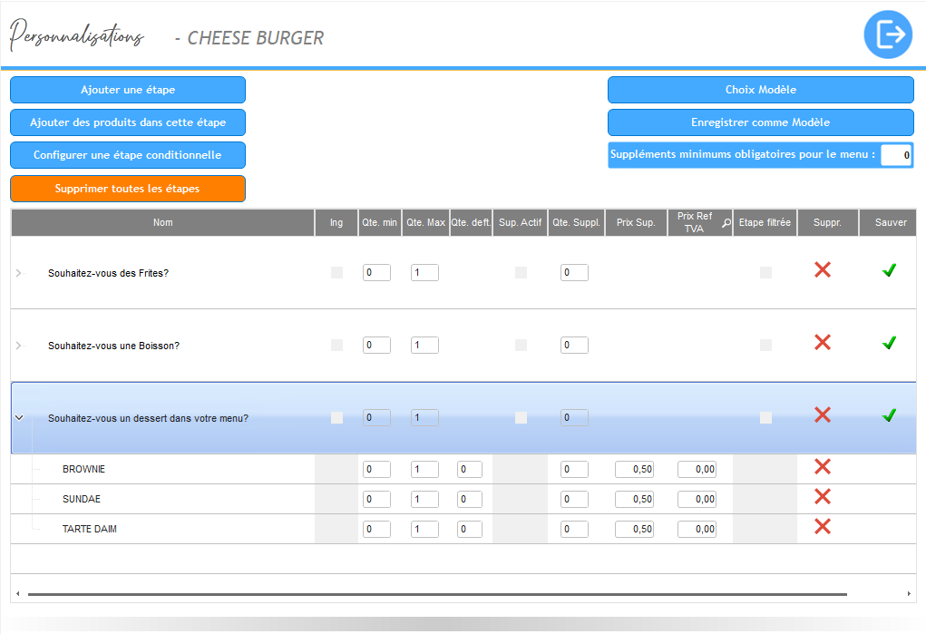The height and width of the screenshot is (634, 926).
Task: Remove the BROWNIE product with red X
Action: click(823, 467)
